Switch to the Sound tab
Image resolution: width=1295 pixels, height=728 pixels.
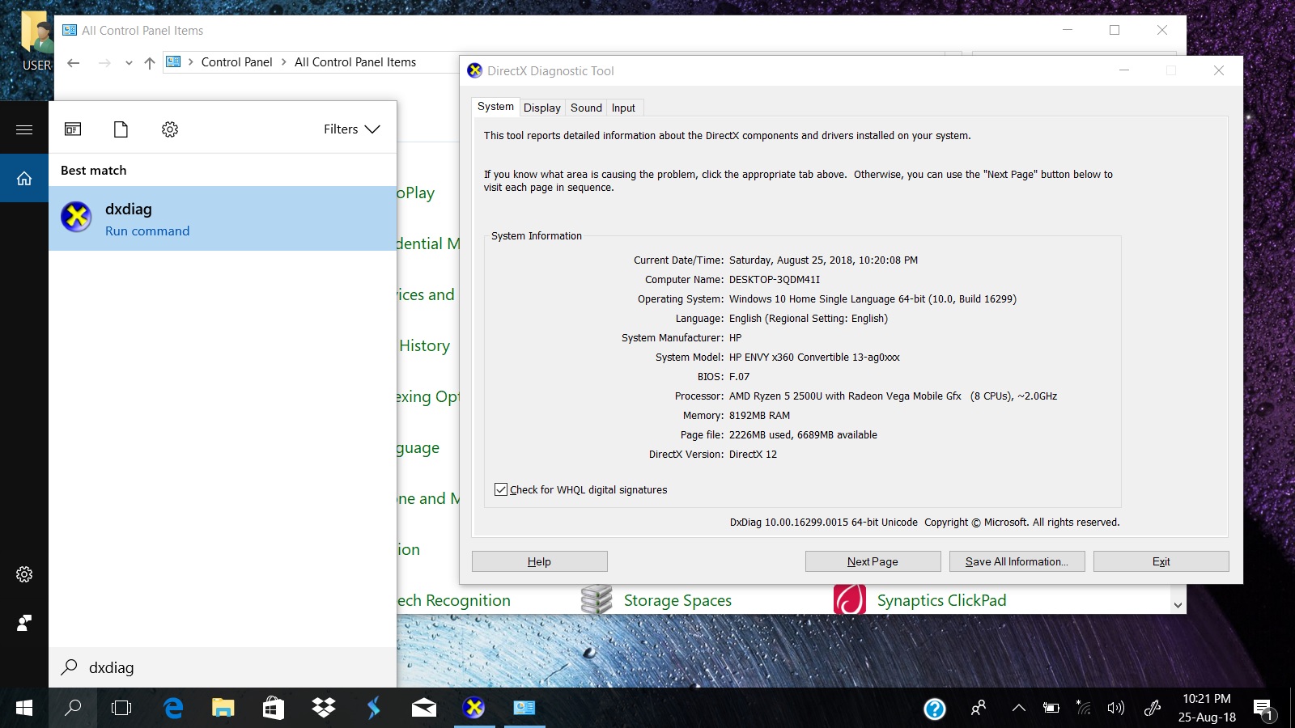coord(586,108)
